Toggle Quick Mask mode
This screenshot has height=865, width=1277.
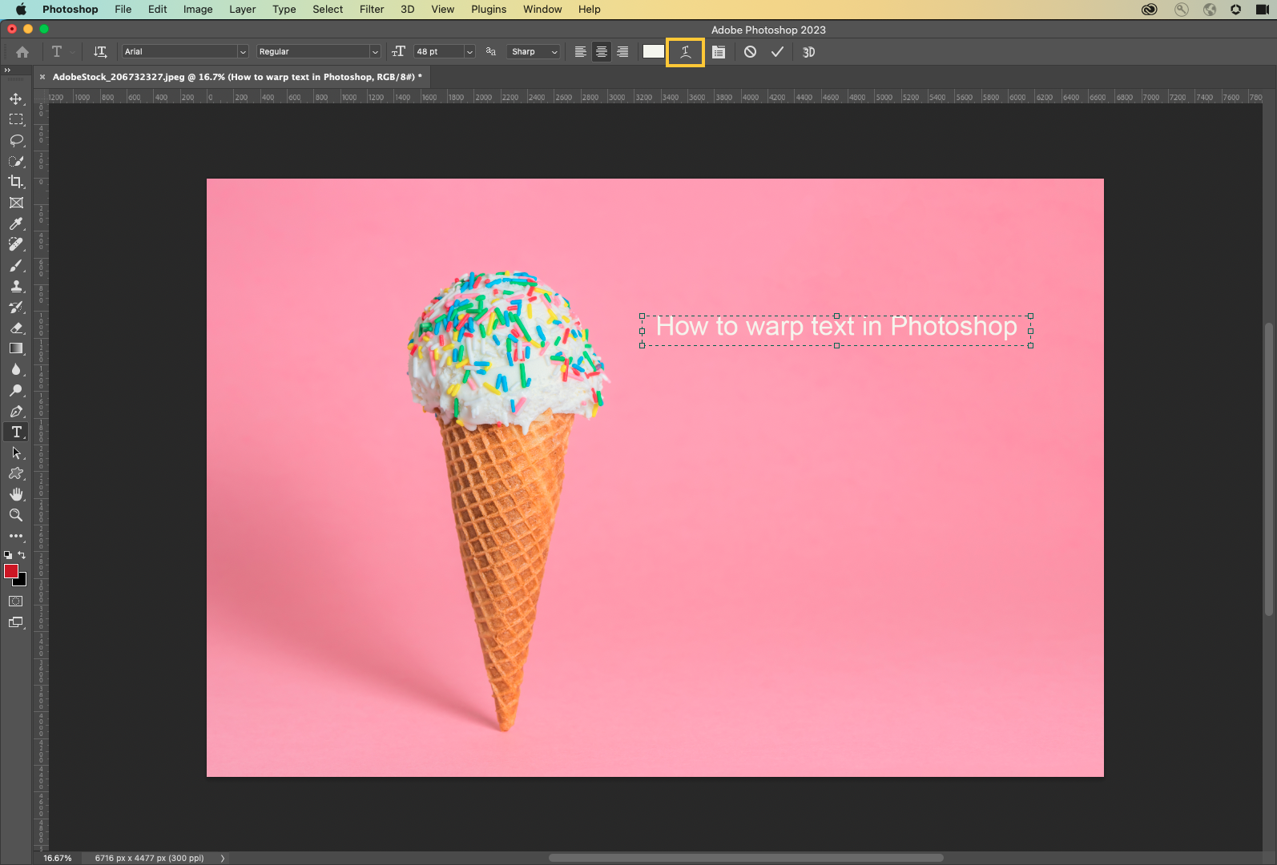(x=16, y=601)
